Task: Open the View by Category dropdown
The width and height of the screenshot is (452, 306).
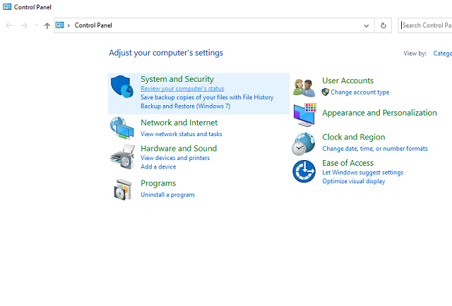Action: (x=441, y=53)
